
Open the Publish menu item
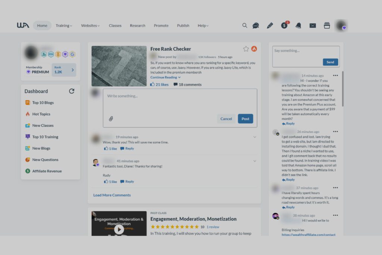tap(183, 26)
